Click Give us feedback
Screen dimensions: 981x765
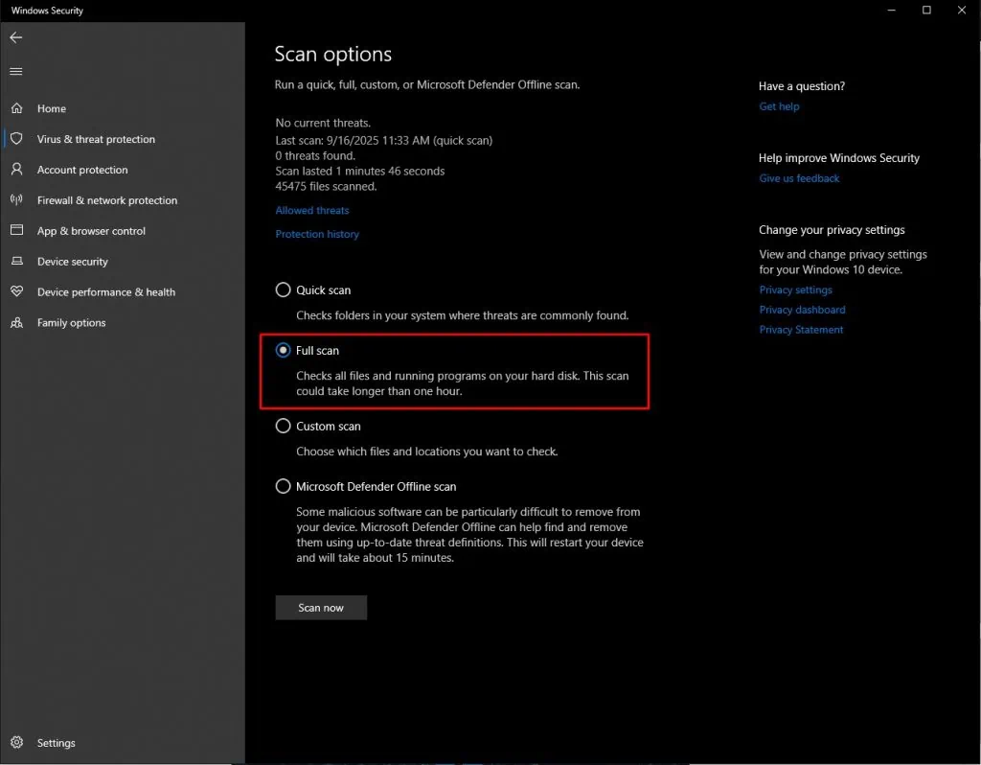(x=799, y=177)
